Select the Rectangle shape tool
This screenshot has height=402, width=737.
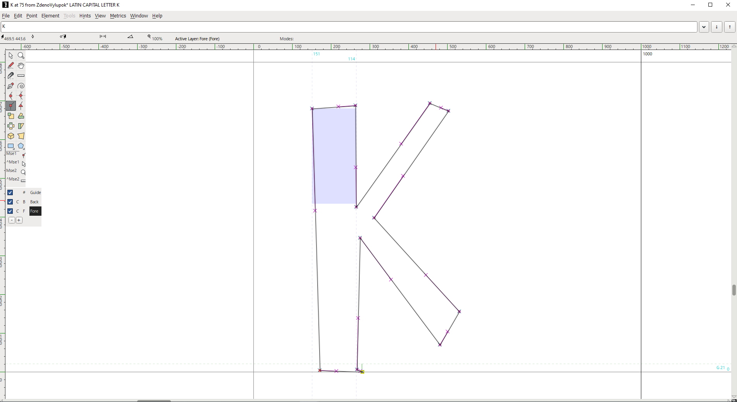pos(11,146)
